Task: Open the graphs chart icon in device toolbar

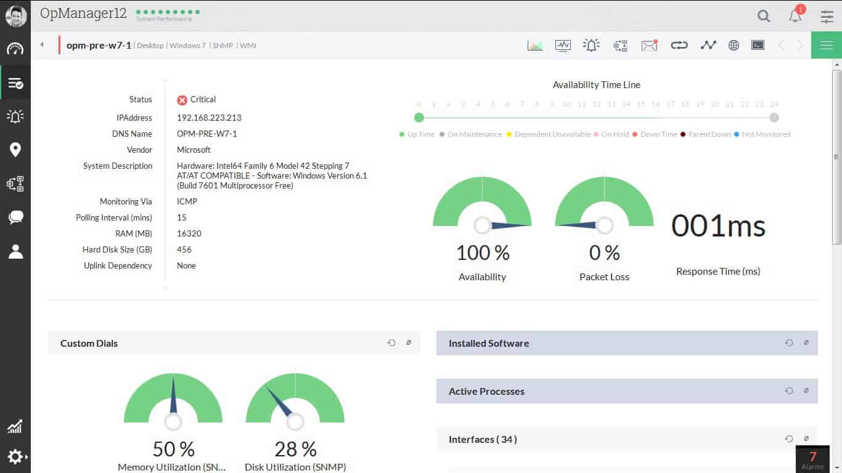Action: (535, 45)
